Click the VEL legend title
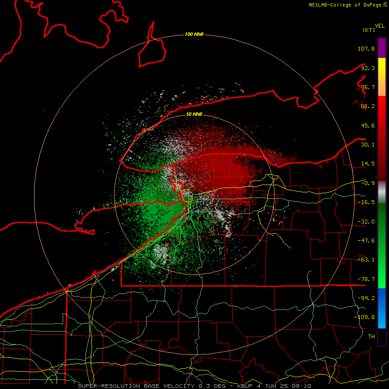Screen dimensions: 389x389 coord(379,26)
